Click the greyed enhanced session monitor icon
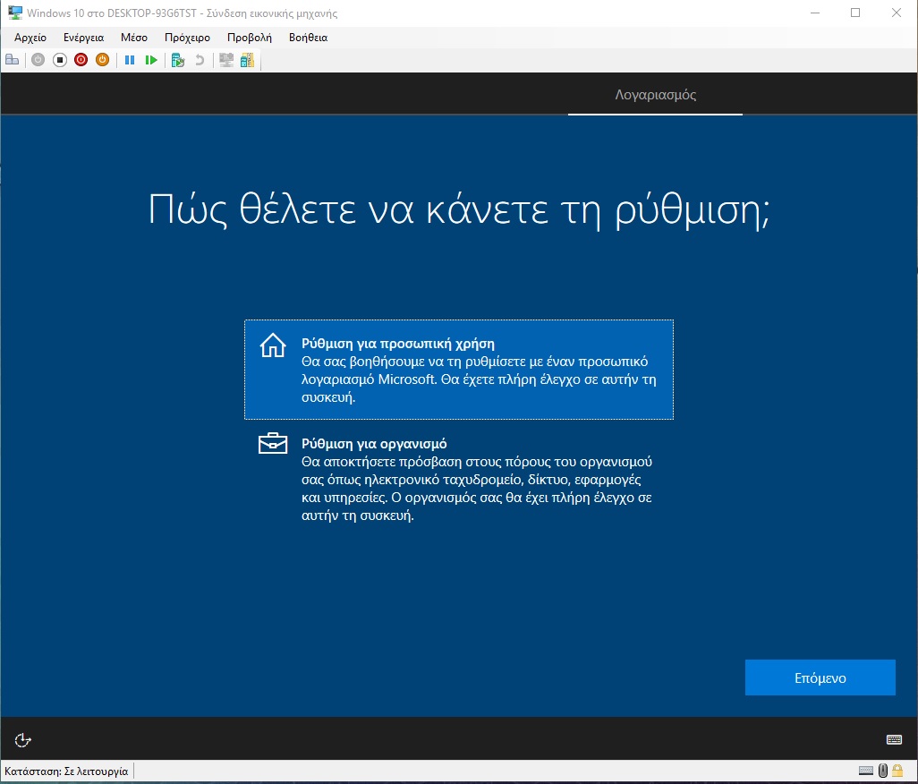The width and height of the screenshot is (918, 784). [x=226, y=60]
